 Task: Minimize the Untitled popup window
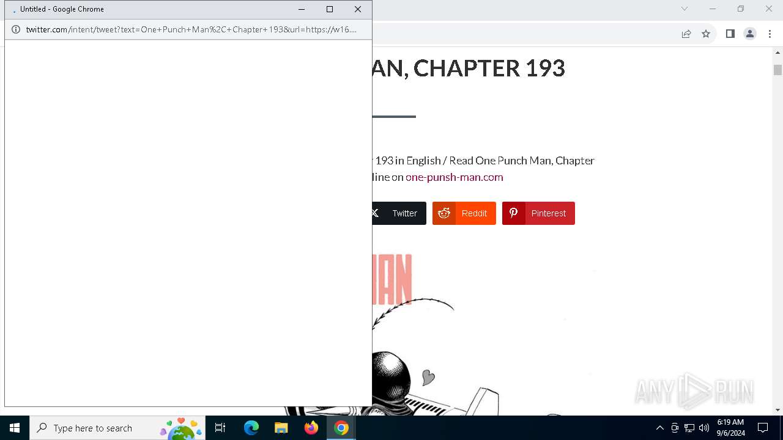(302, 9)
